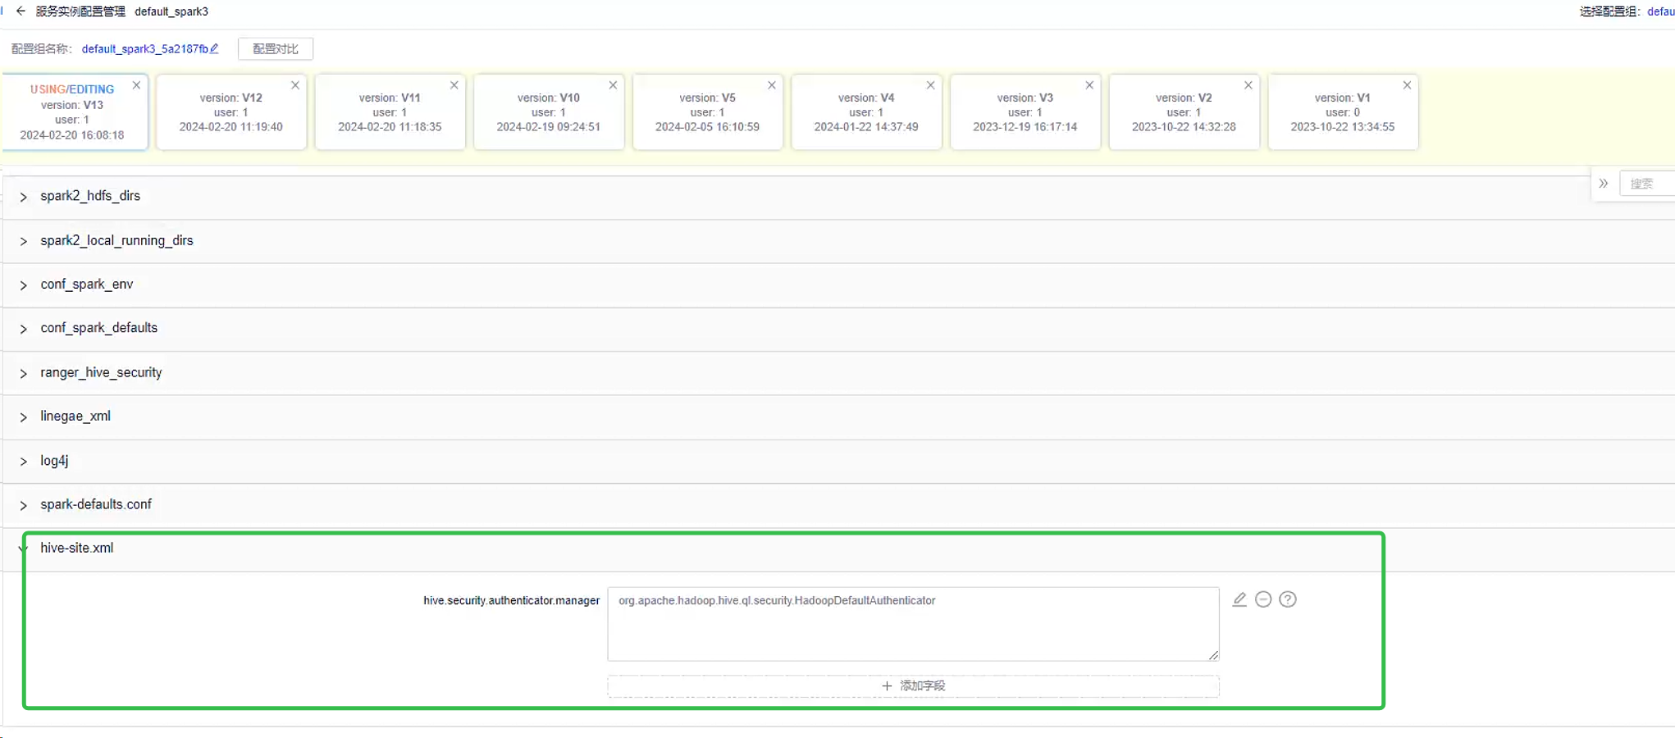
Task: Switch to the version V10 card
Action: [x=548, y=112]
